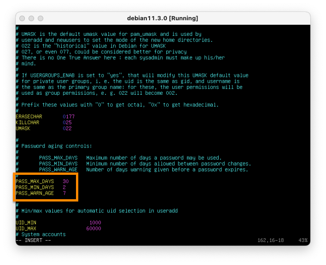The width and height of the screenshot is (326, 265).
Task: Select the UMASK value 022
Action: (67, 128)
